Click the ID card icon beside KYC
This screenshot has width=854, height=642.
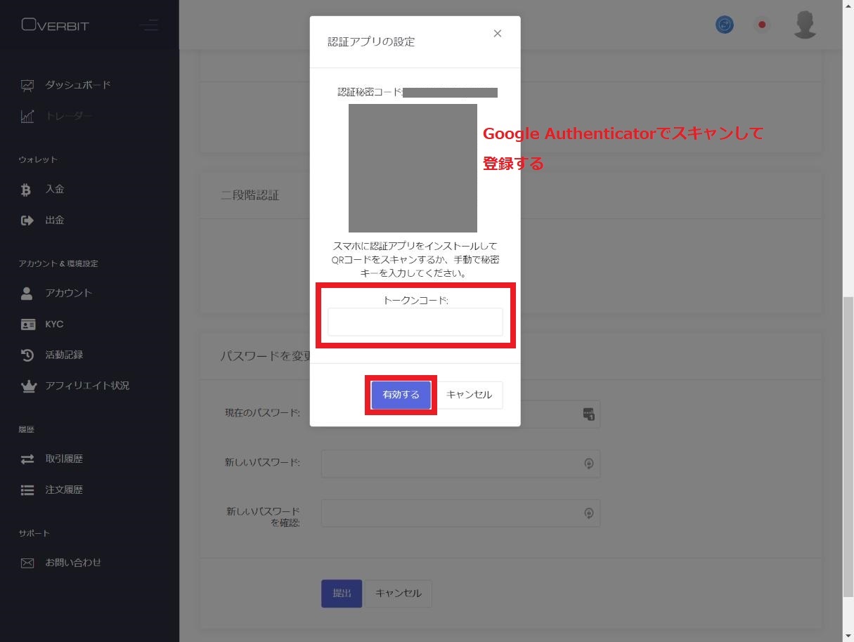coord(27,325)
